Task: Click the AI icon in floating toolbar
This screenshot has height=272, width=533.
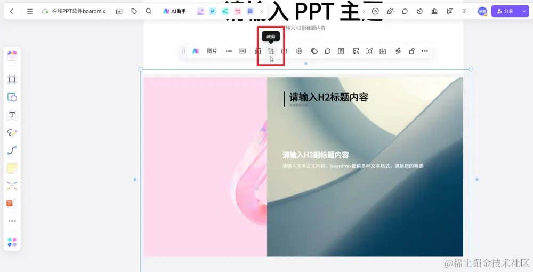Action: (196, 51)
